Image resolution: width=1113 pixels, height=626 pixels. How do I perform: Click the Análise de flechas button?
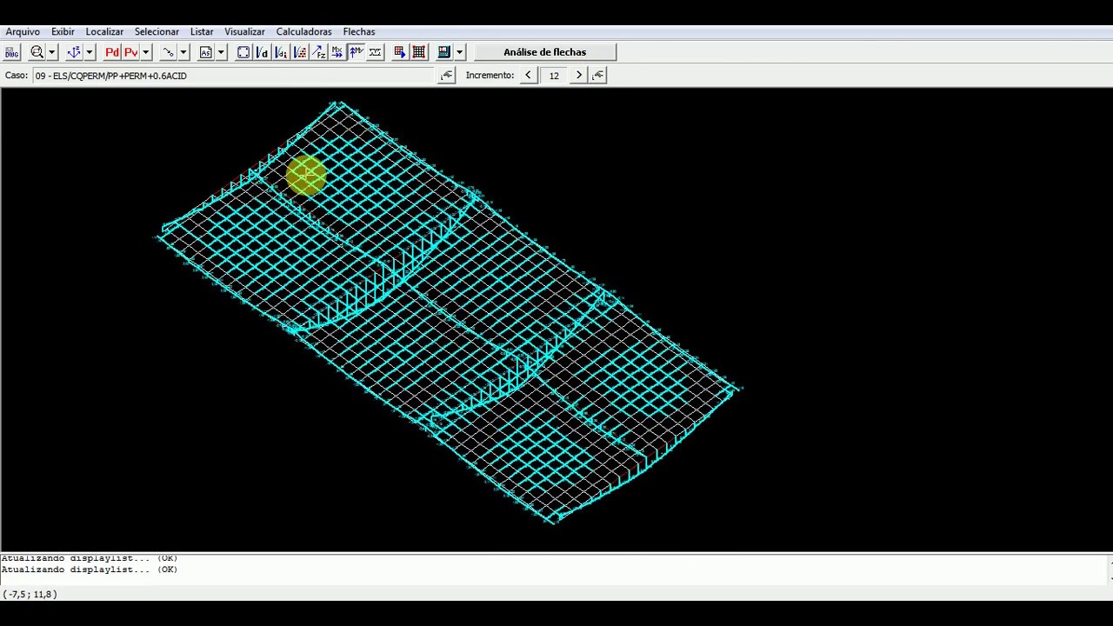pos(545,52)
